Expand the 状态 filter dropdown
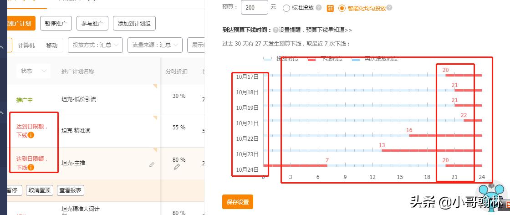The height and width of the screenshot is (215, 510). 33,71
